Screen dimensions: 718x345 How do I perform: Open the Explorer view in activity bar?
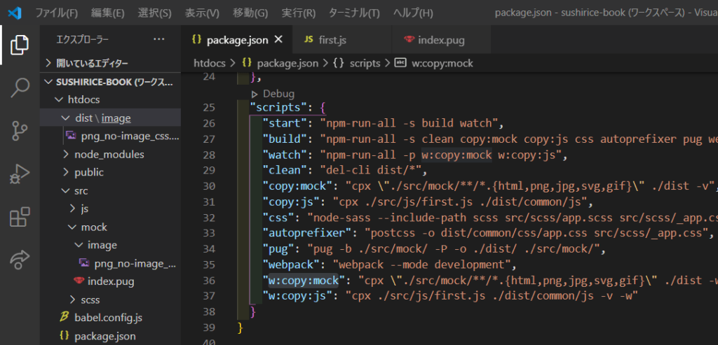[20, 44]
